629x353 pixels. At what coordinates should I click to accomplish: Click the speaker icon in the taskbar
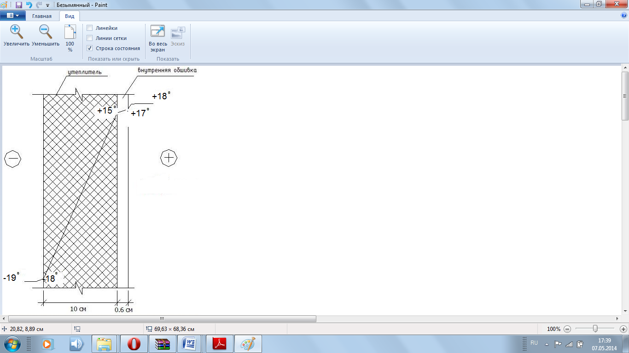tap(76, 344)
